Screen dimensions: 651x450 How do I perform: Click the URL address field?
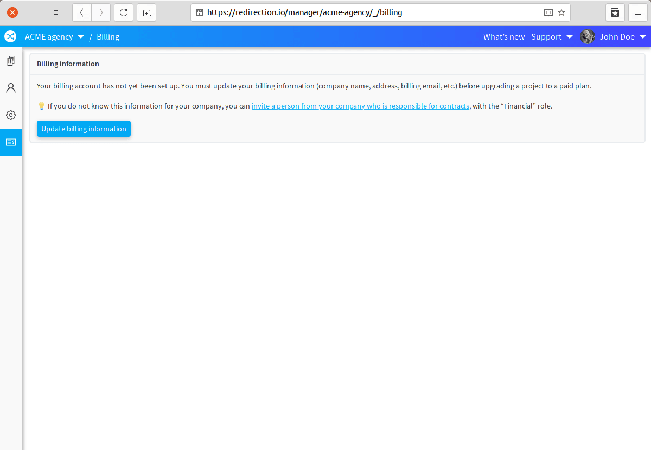click(x=369, y=12)
